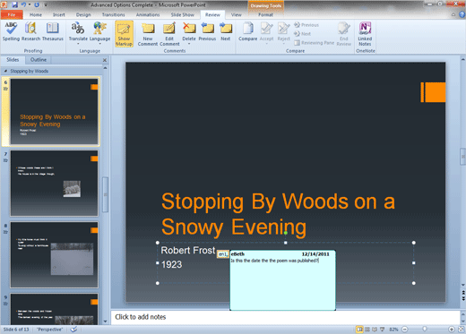This screenshot has height=334, width=466.
Task: Open the Language dropdown arrow
Action: [x=99, y=44]
